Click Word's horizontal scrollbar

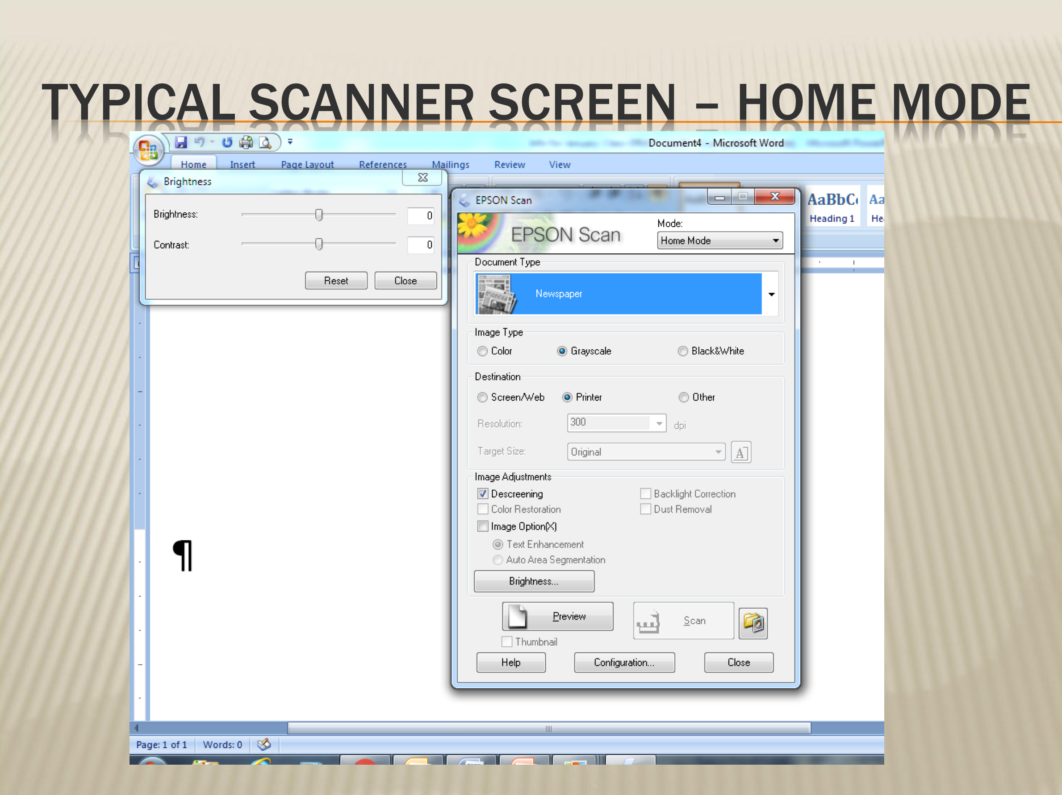549,728
